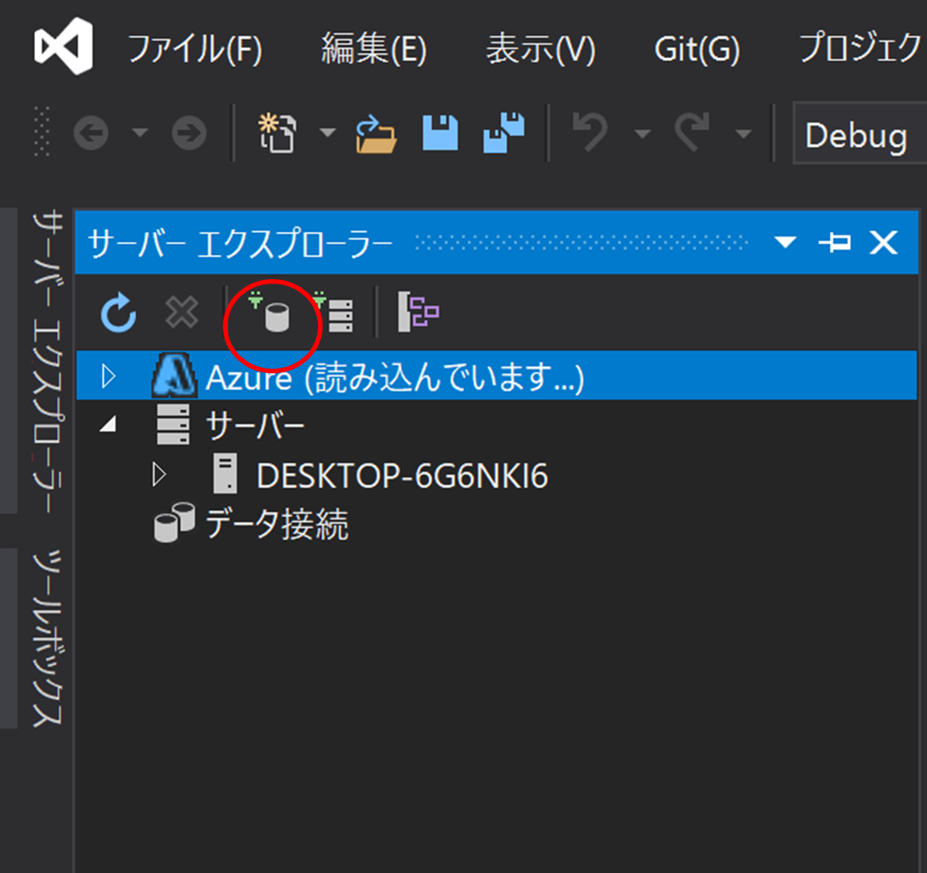Screen dimensions: 927x873
Task: Refresh the Server Explorer tree
Action: pyautogui.click(x=118, y=313)
